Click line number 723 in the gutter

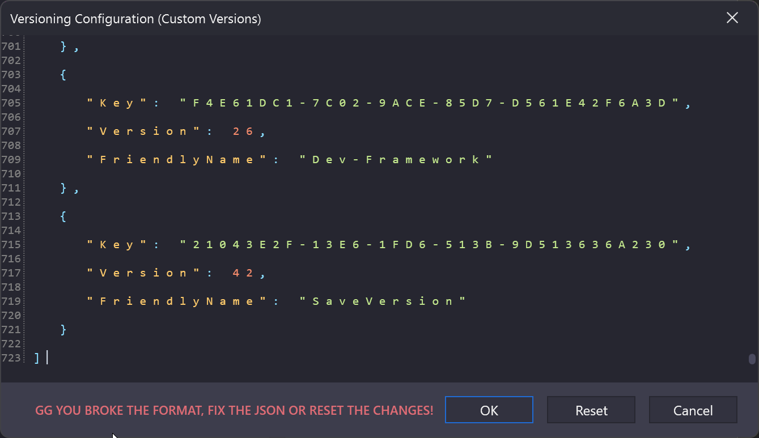pos(11,358)
